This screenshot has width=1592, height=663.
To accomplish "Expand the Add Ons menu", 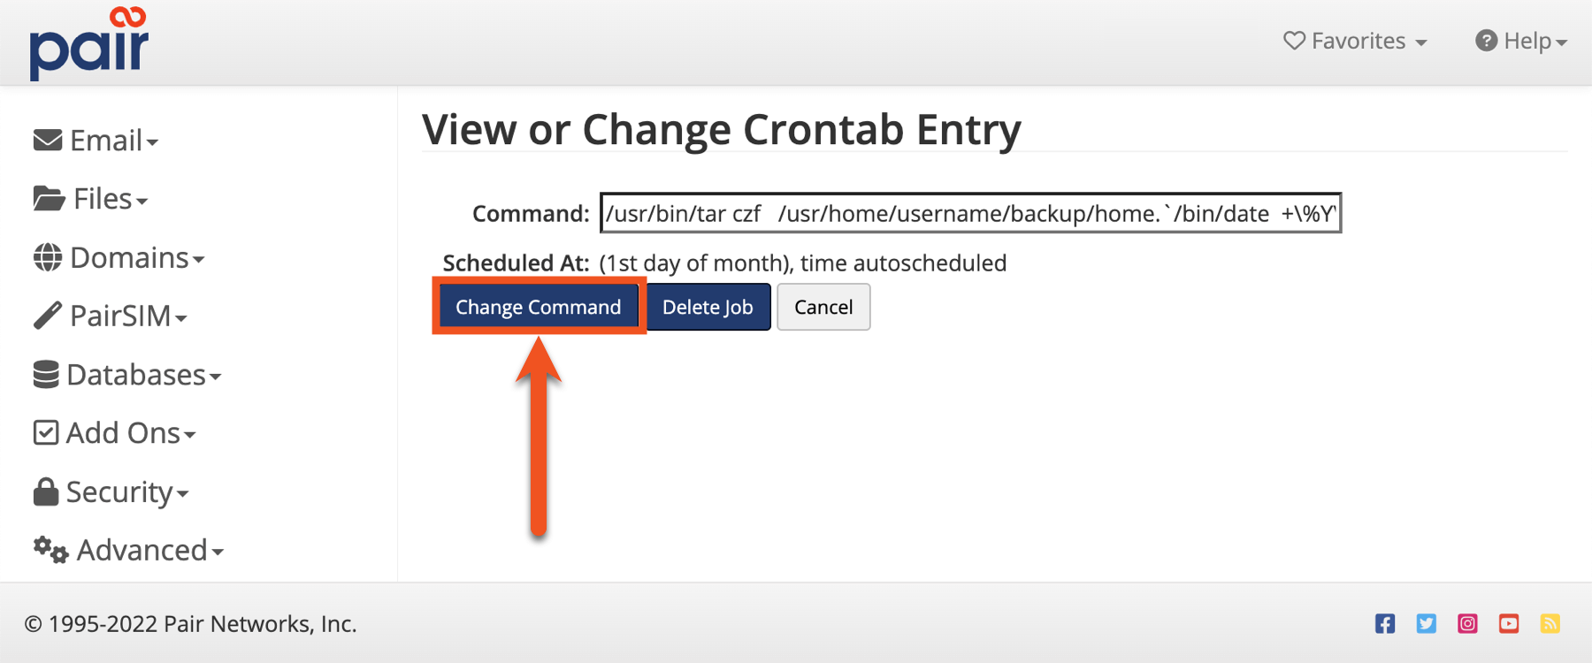I will (124, 433).
